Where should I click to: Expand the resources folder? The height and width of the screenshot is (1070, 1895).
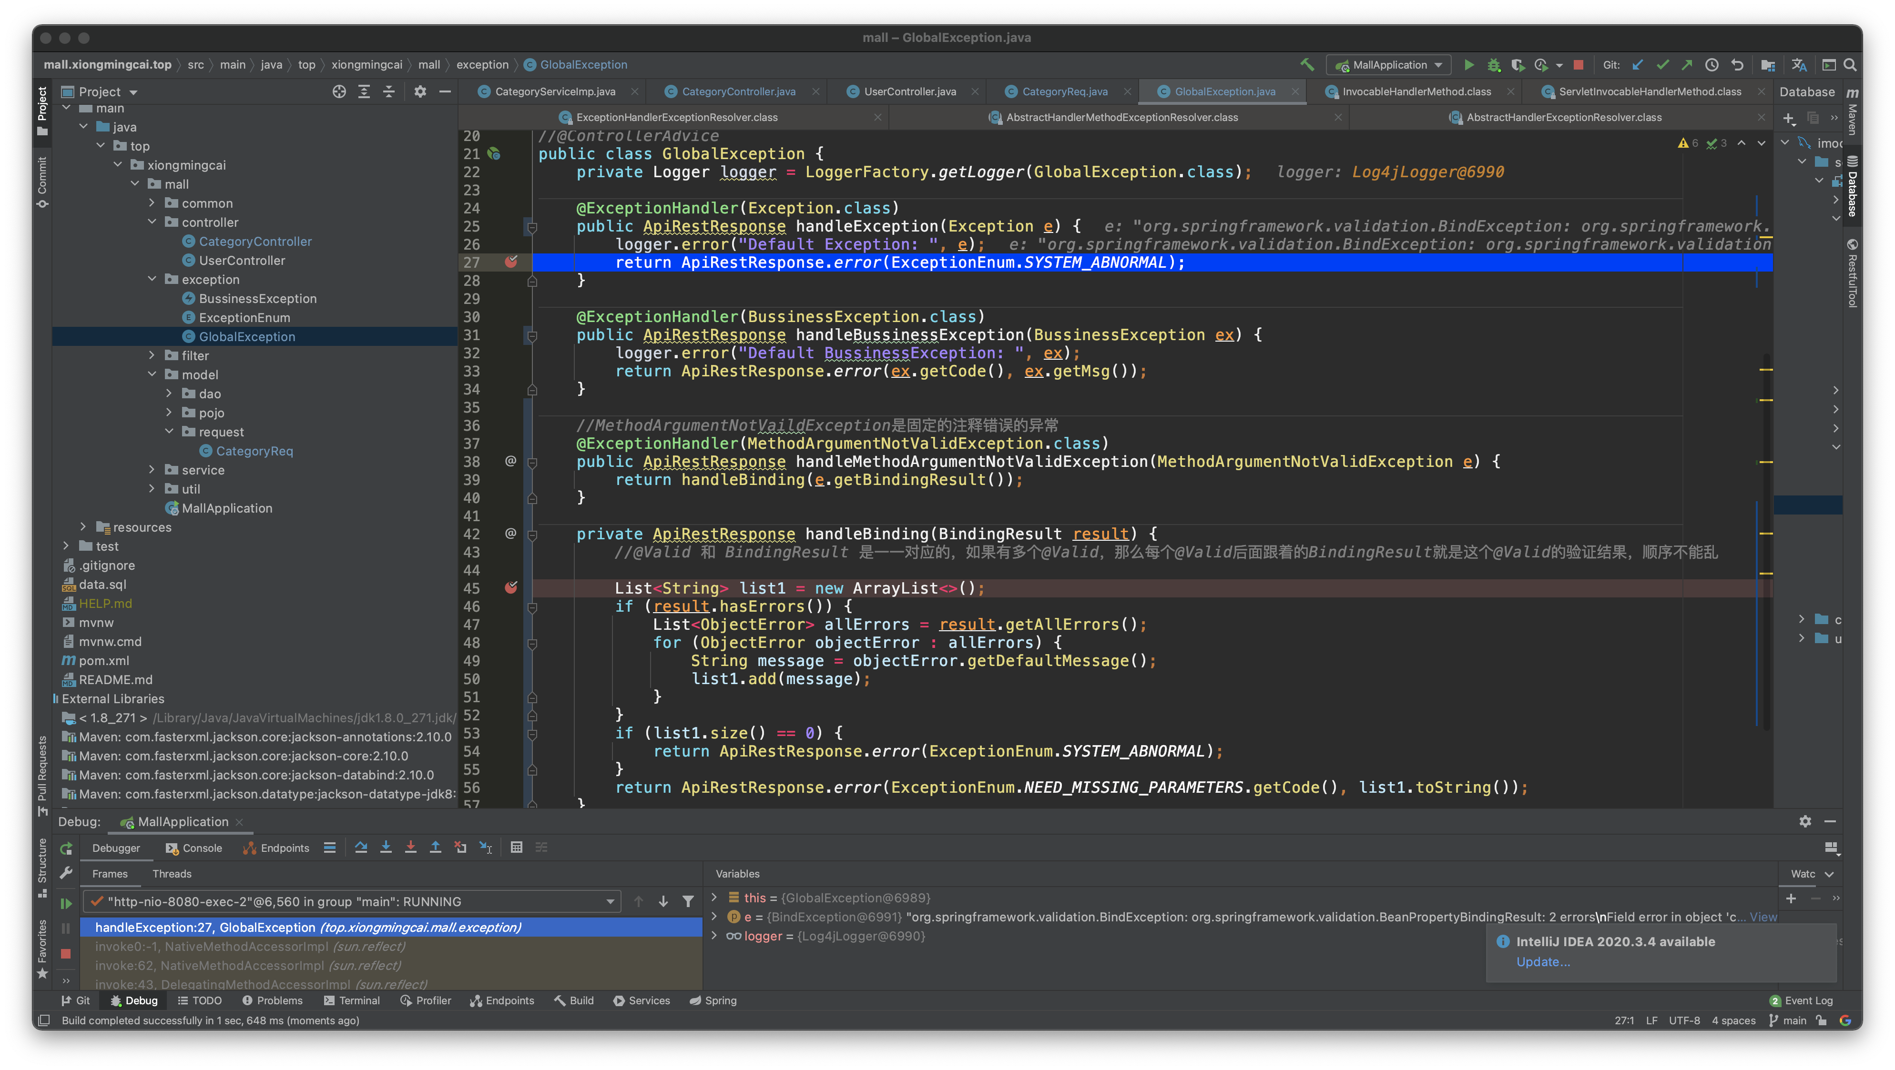point(83,526)
